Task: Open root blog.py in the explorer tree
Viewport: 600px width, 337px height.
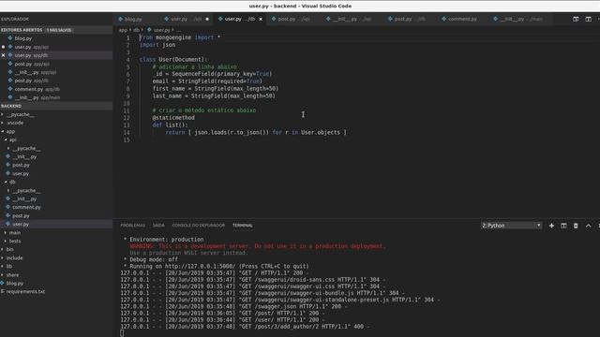Action: point(15,283)
